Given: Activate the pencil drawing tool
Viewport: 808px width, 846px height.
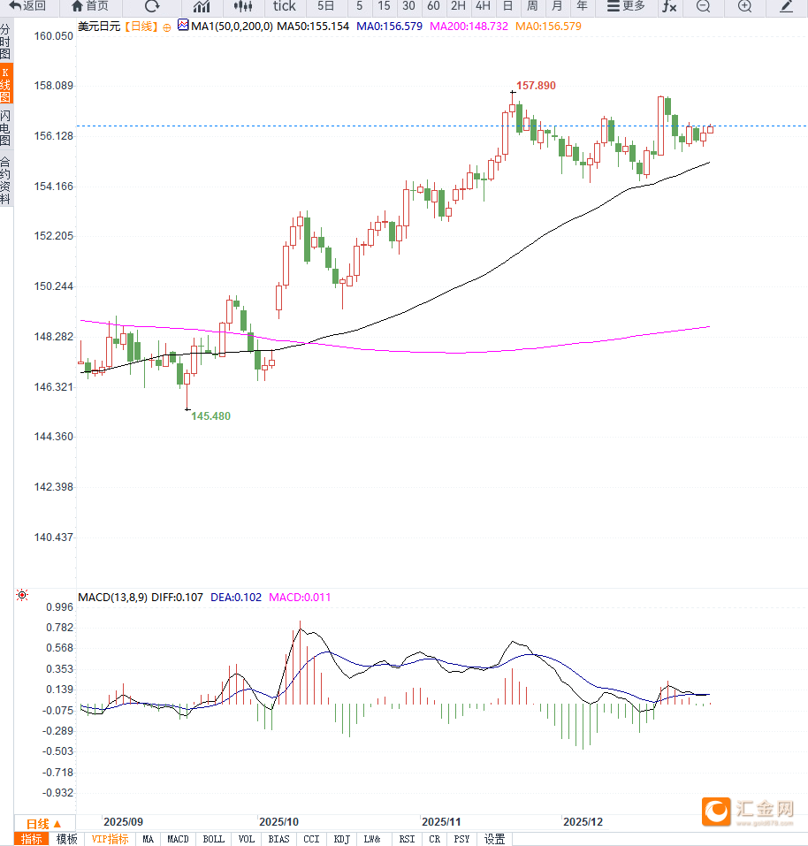Looking at the screenshot, I should pos(787,6).
